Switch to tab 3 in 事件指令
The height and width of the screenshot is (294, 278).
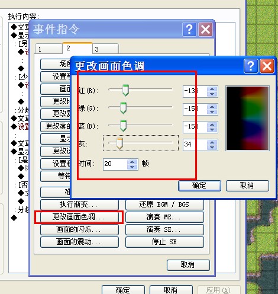click(105, 49)
